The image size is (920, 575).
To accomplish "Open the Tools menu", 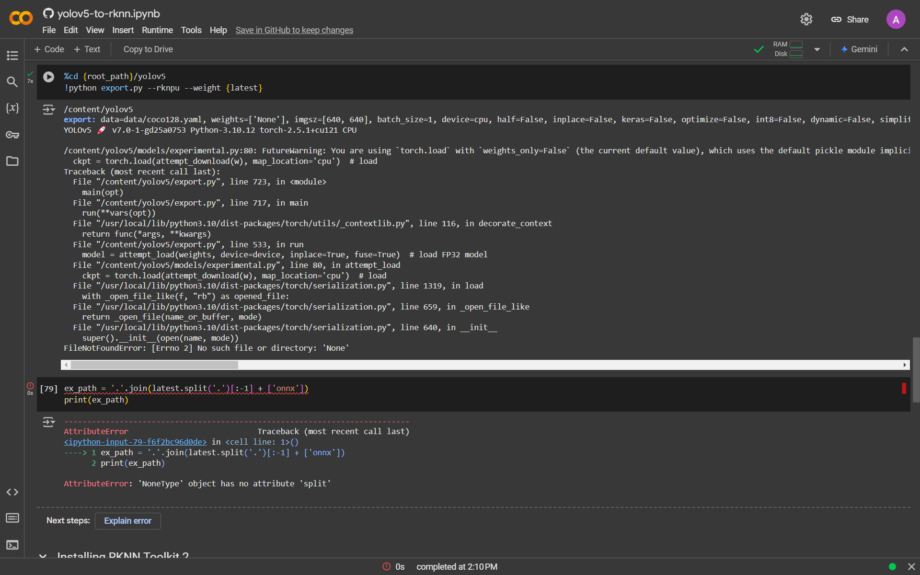I will pyautogui.click(x=191, y=30).
